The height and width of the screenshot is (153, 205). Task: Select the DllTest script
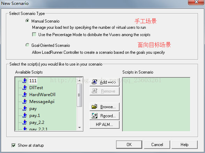36,87
